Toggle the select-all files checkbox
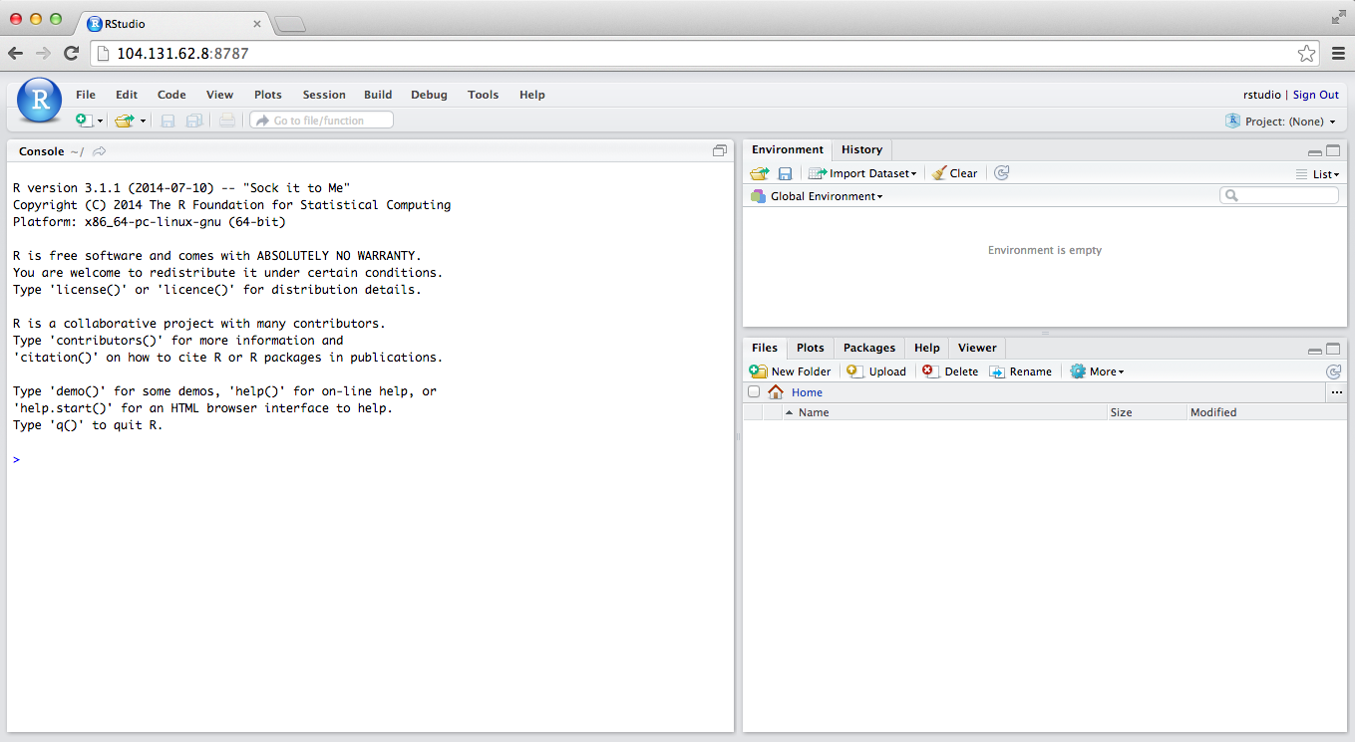The width and height of the screenshot is (1355, 742). click(x=754, y=392)
